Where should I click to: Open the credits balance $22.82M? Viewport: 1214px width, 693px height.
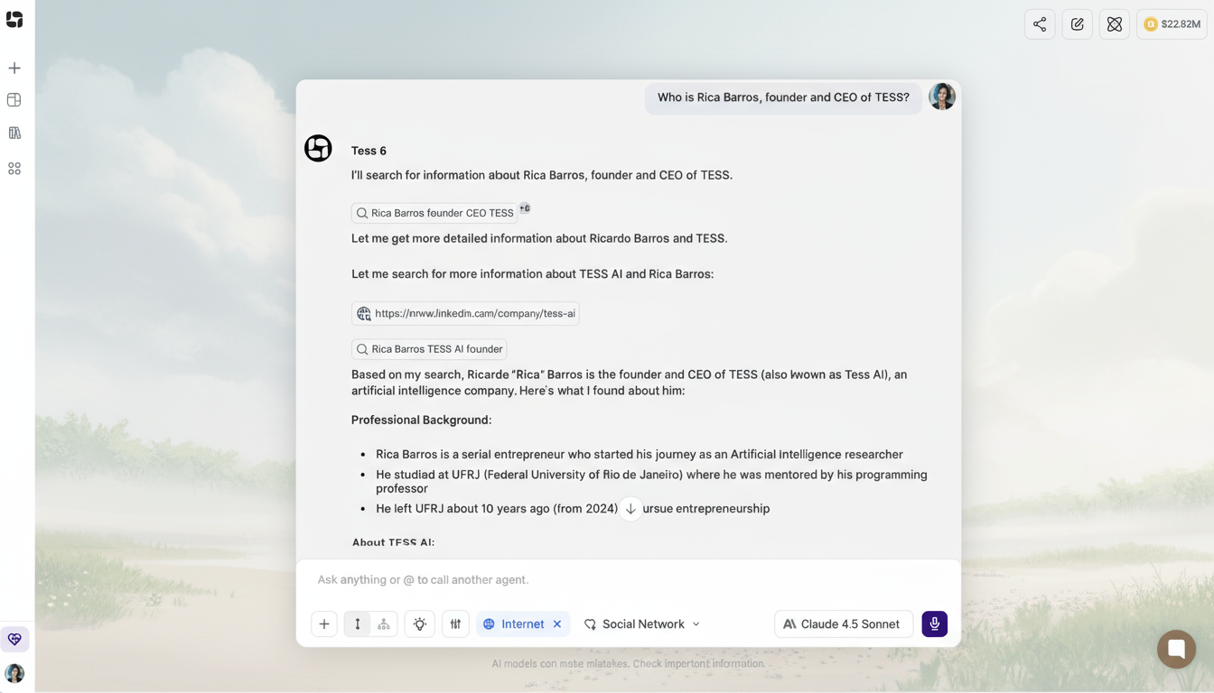(1172, 24)
